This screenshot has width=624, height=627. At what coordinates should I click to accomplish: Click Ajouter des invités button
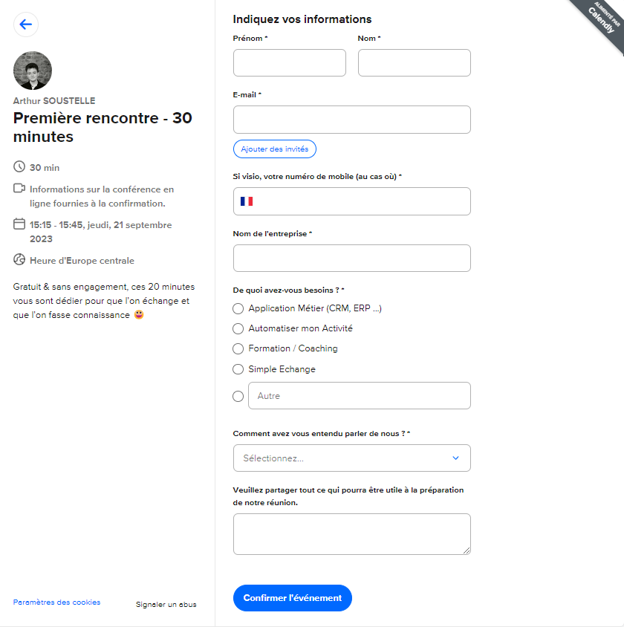tap(275, 149)
